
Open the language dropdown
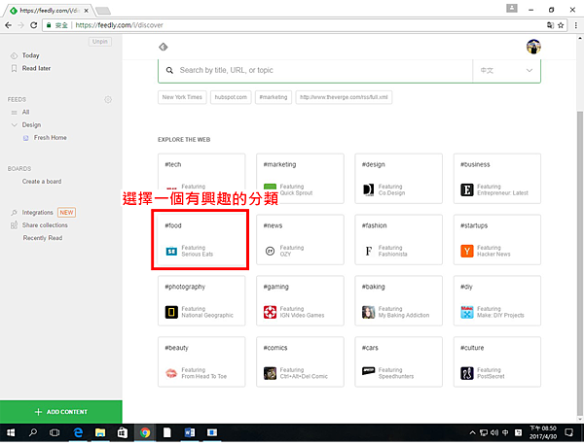coord(506,71)
